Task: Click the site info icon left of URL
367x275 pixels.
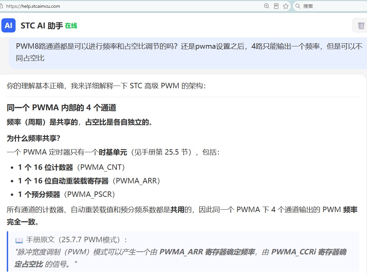Action: pyautogui.click(x=1, y=6)
